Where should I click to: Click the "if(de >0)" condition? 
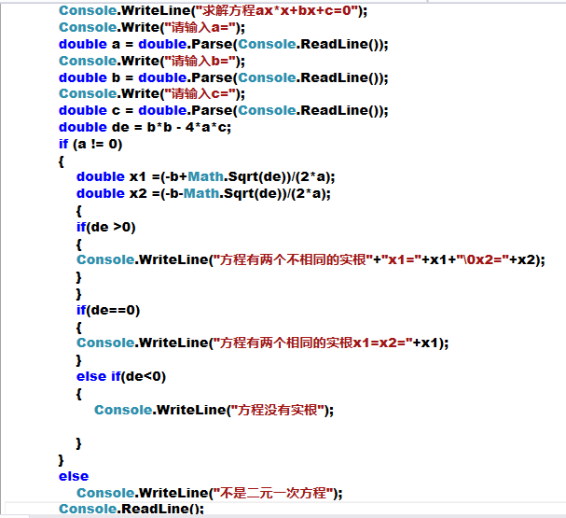(105, 227)
